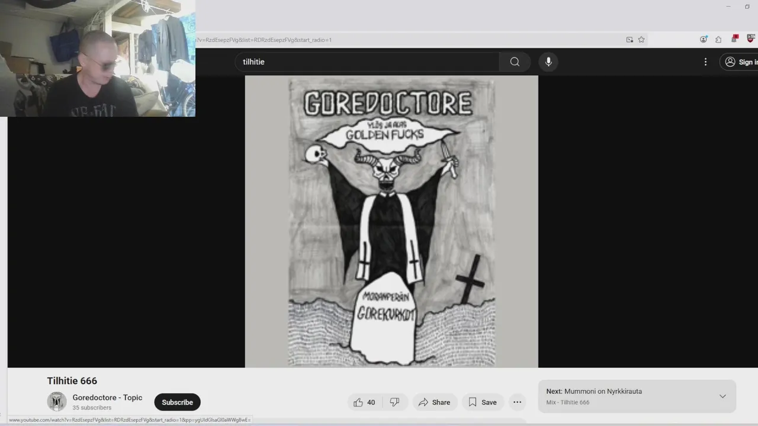
Task: Click the Sign in button
Action: (740, 62)
